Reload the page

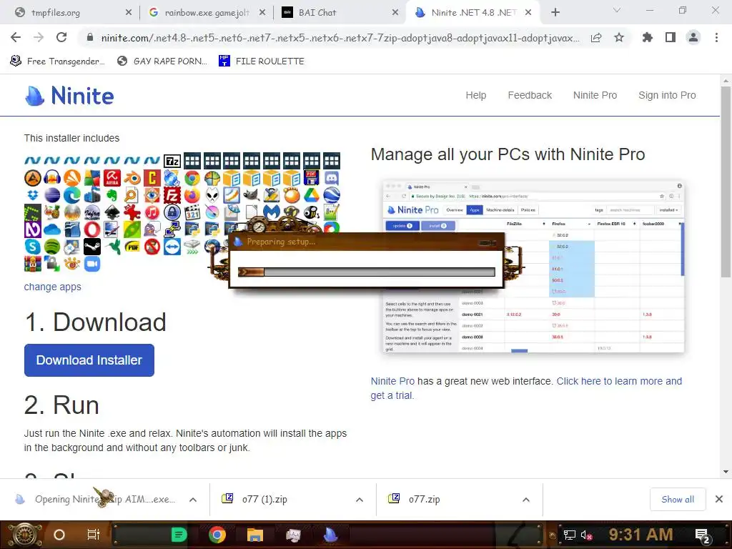point(61,37)
